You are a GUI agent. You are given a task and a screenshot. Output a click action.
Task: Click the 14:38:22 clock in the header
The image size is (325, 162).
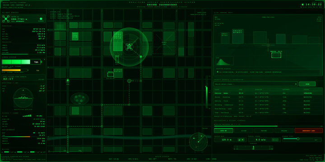tap(314, 4)
